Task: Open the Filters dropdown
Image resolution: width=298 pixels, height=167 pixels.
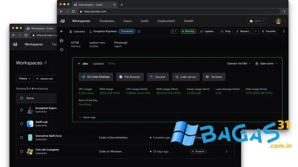Action: (25, 79)
